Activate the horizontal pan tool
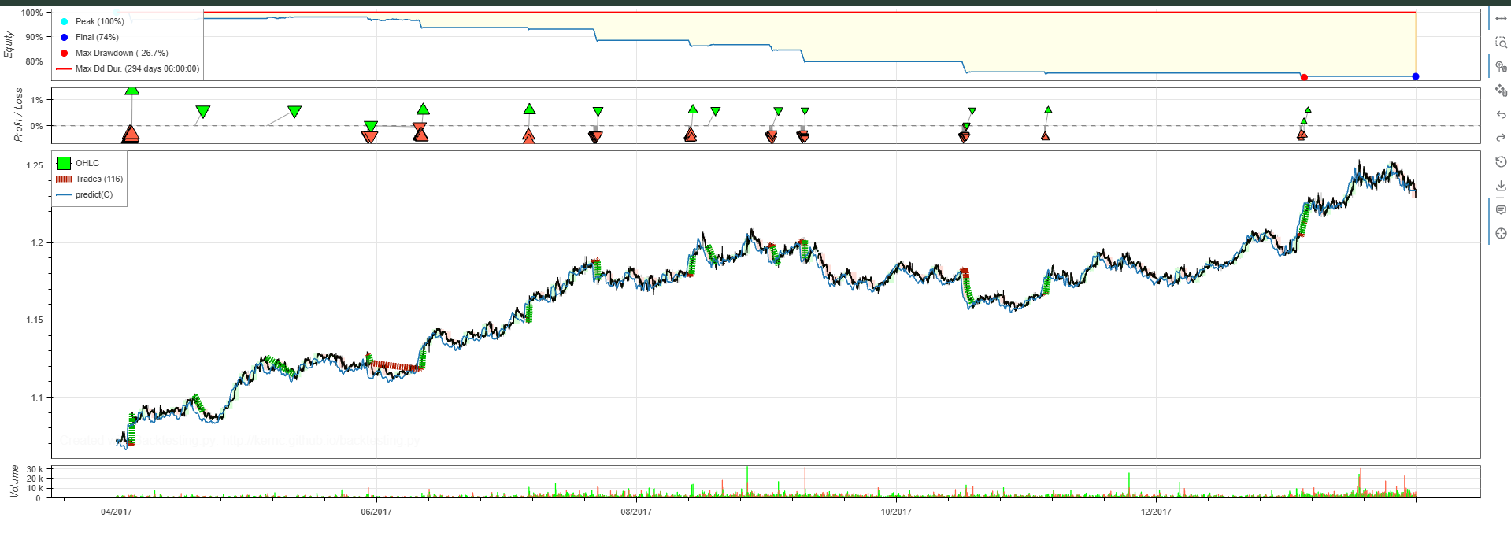This screenshot has height=540, width=1511. 1501,19
